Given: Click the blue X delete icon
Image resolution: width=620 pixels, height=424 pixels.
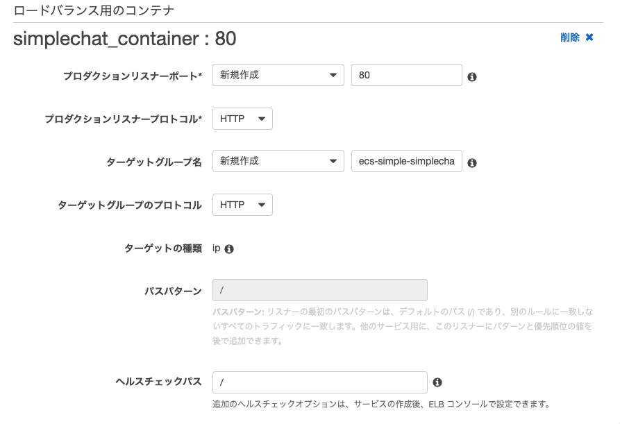Looking at the screenshot, I should [589, 37].
